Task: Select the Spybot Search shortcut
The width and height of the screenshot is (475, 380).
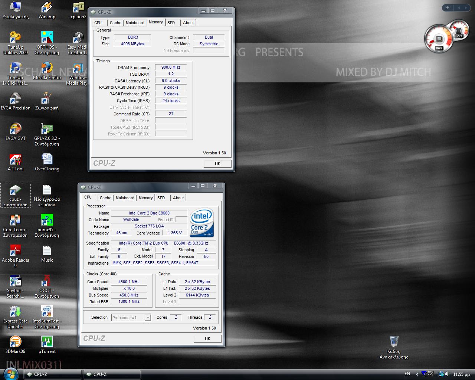Action: 15,287
